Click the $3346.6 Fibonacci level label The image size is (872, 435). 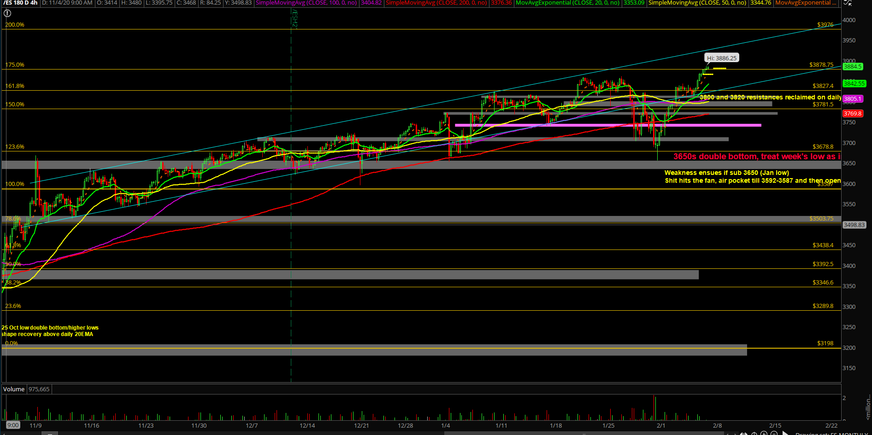(x=823, y=283)
